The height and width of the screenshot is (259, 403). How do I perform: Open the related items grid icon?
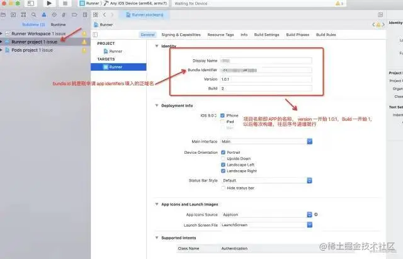point(96,14)
